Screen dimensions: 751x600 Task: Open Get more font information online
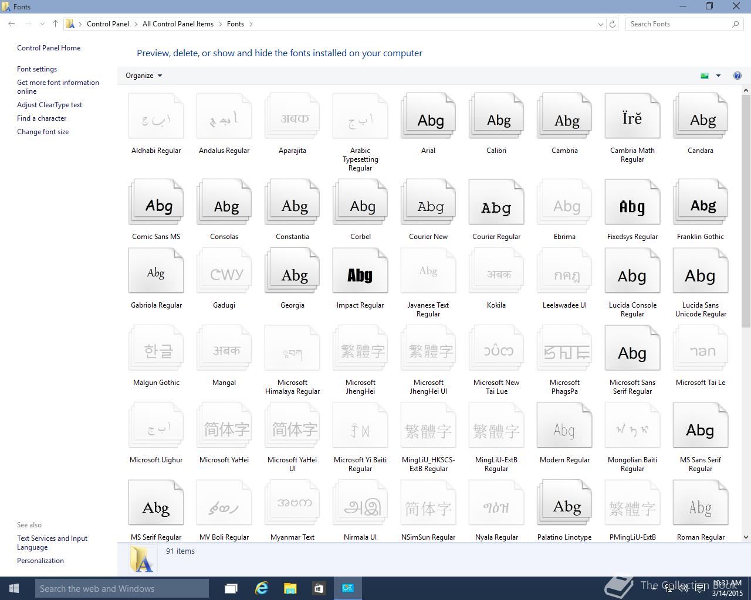click(58, 87)
